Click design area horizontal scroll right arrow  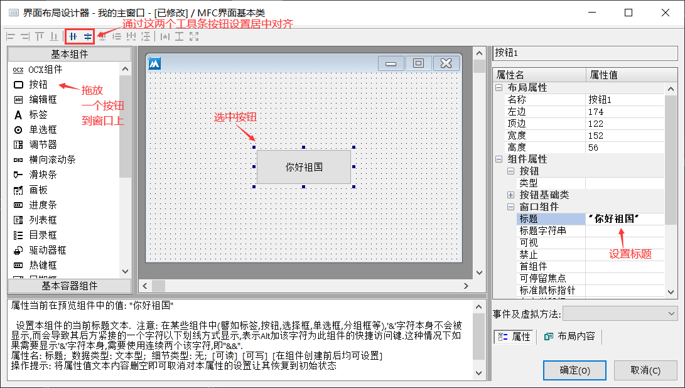click(x=466, y=286)
